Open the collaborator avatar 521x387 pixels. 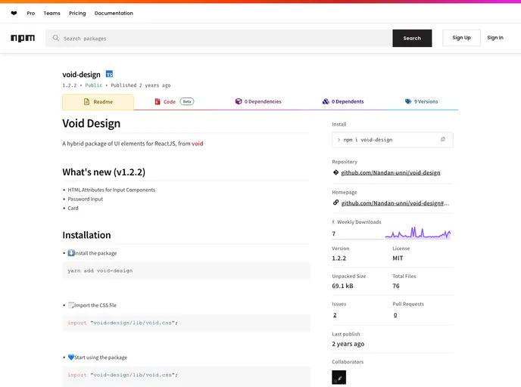click(x=339, y=377)
